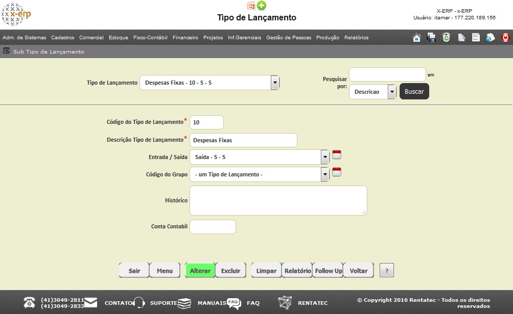Viewport: 513px width, 314px height.
Task: Click the CONTATO footer link
Action: coord(119,303)
